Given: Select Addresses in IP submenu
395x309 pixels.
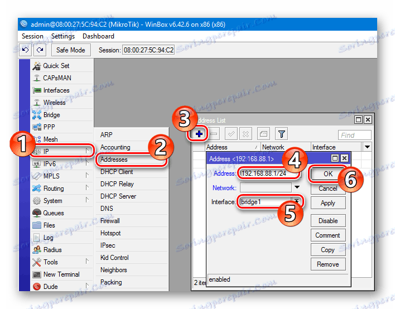Looking at the screenshot, I should (132, 160).
